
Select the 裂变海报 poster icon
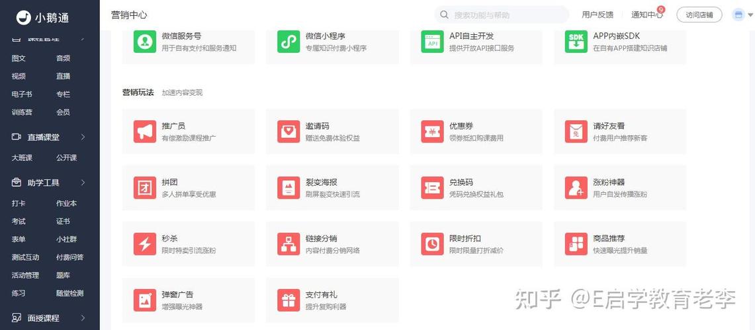click(289, 188)
